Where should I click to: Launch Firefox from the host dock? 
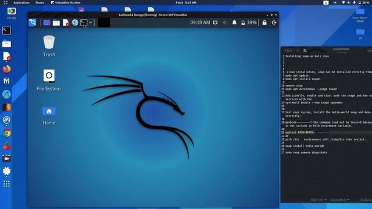click(6, 69)
